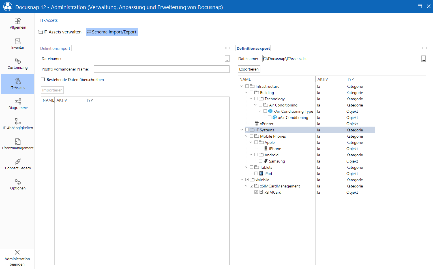Screen dimensions: 433x269
Task: Click the import Dateiname input field
Action: point(159,59)
